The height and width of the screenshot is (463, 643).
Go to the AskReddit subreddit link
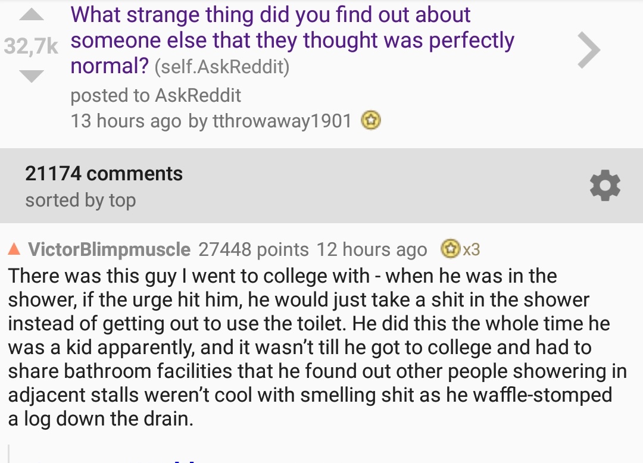198,95
